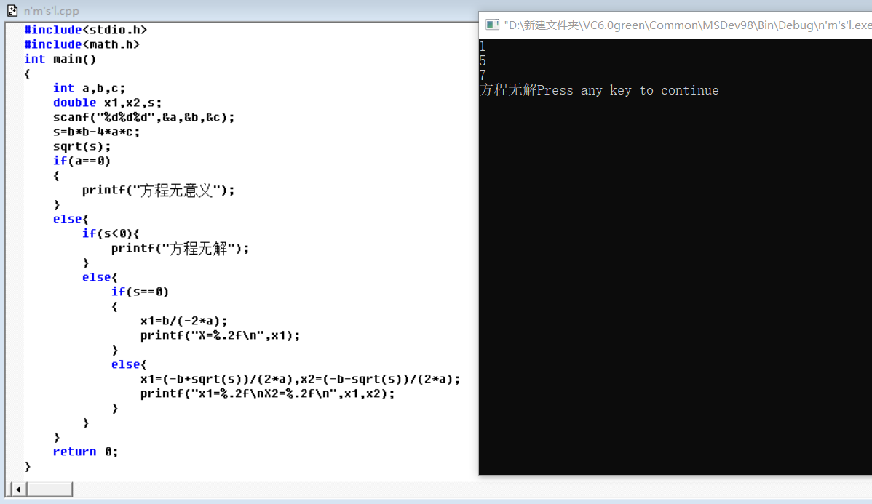Click the console window icon in title bar
The width and height of the screenshot is (872, 504).
pyautogui.click(x=492, y=25)
